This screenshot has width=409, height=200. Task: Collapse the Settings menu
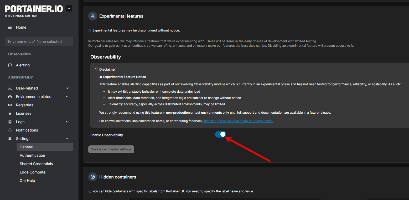(x=39, y=139)
